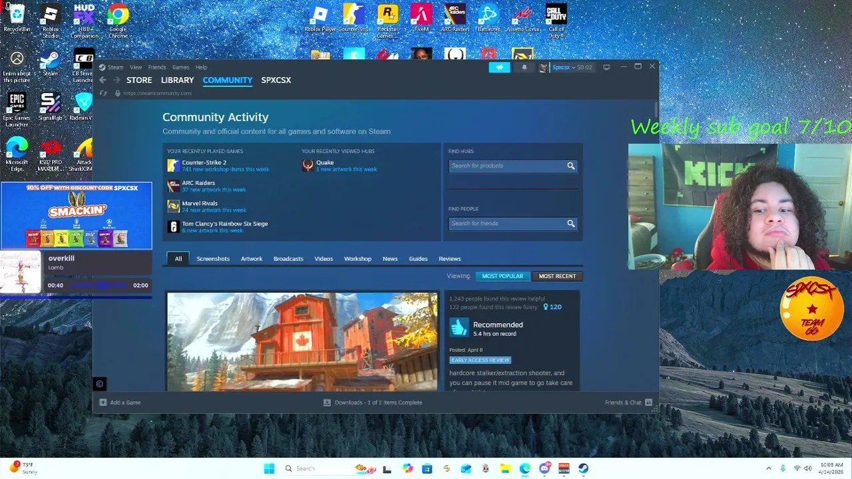Switch viewing to Most Recent
The height and width of the screenshot is (479, 852).
click(x=557, y=276)
